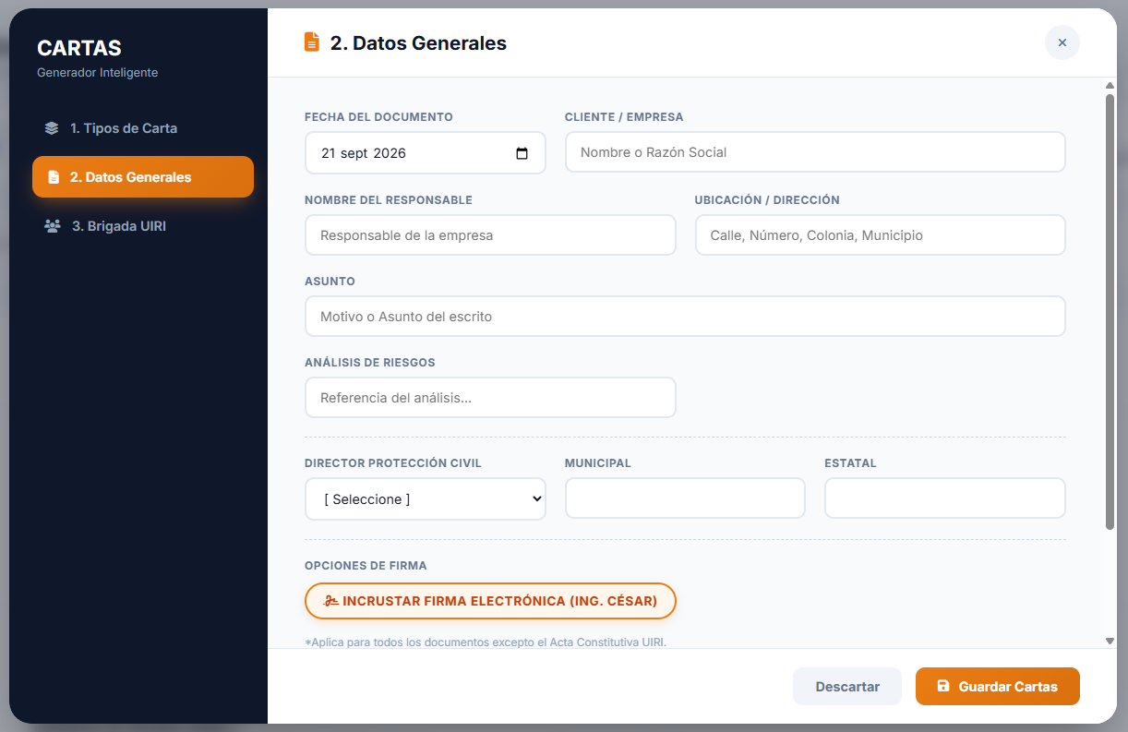The height and width of the screenshot is (732, 1128).
Task: Click the Asunto text field
Action: (x=685, y=317)
